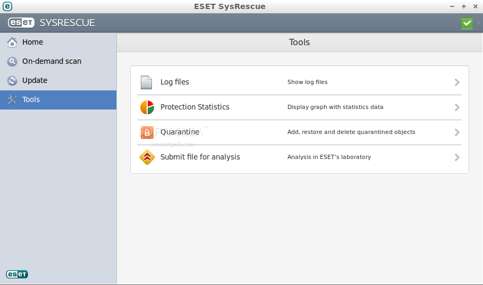Click the Tools page heading
483x285 pixels.
pos(299,42)
